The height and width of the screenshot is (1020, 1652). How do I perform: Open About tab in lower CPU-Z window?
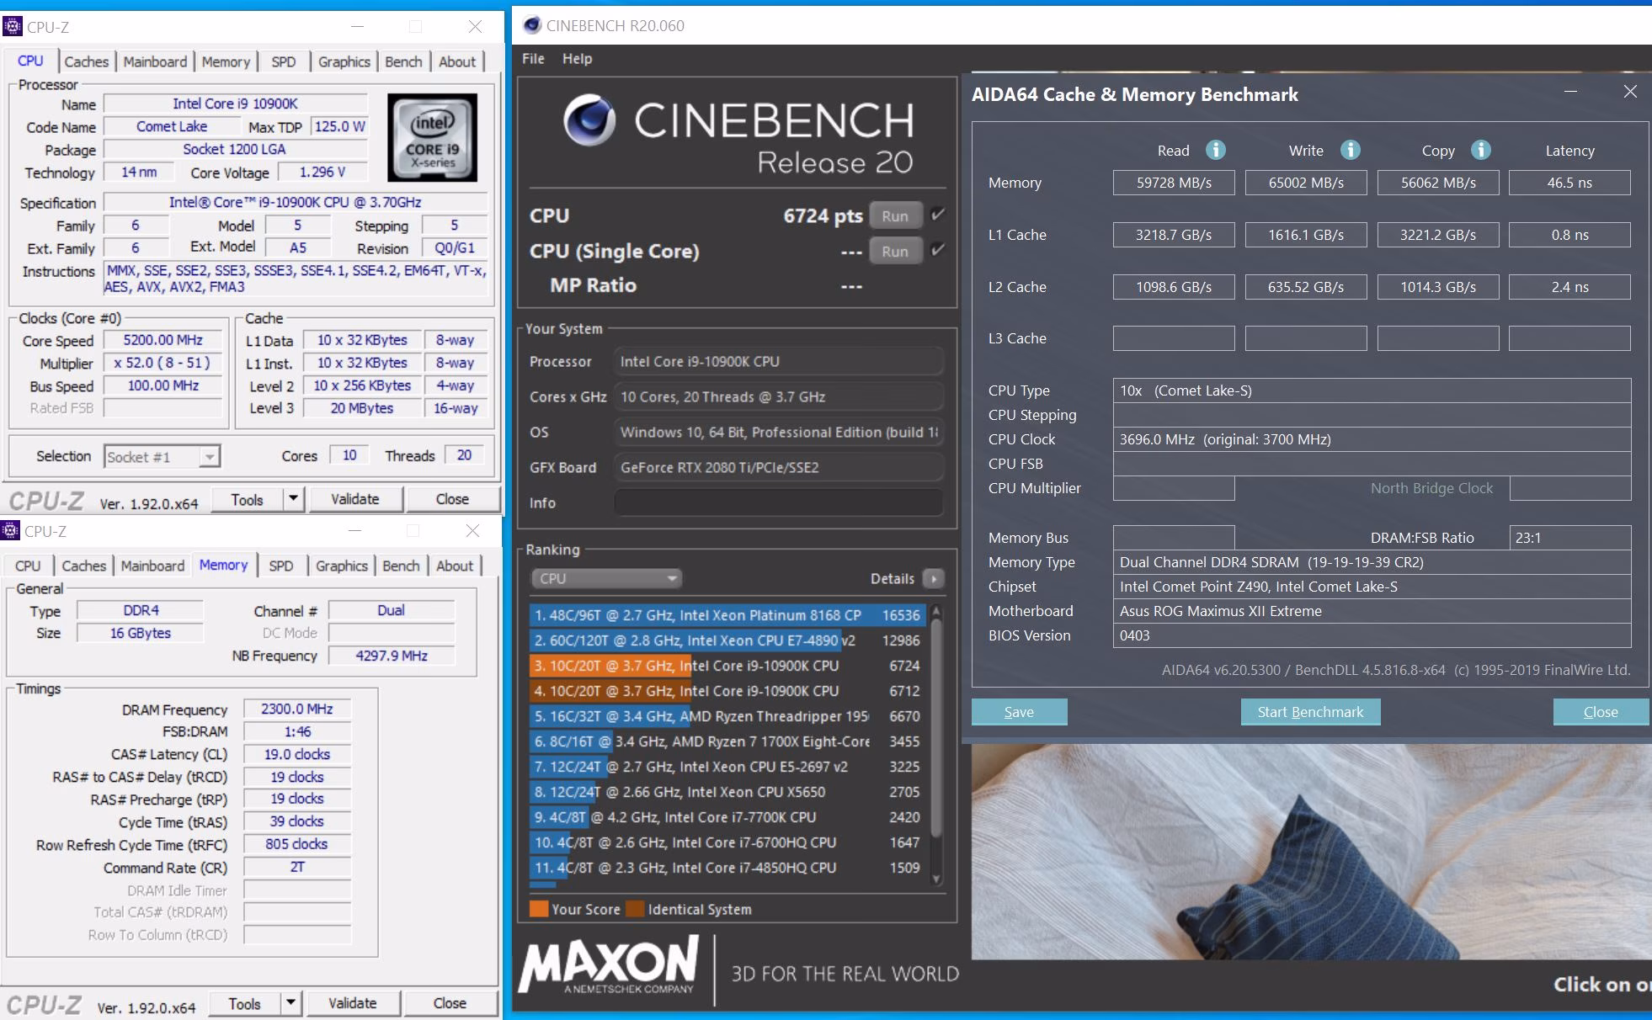[455, 566]
